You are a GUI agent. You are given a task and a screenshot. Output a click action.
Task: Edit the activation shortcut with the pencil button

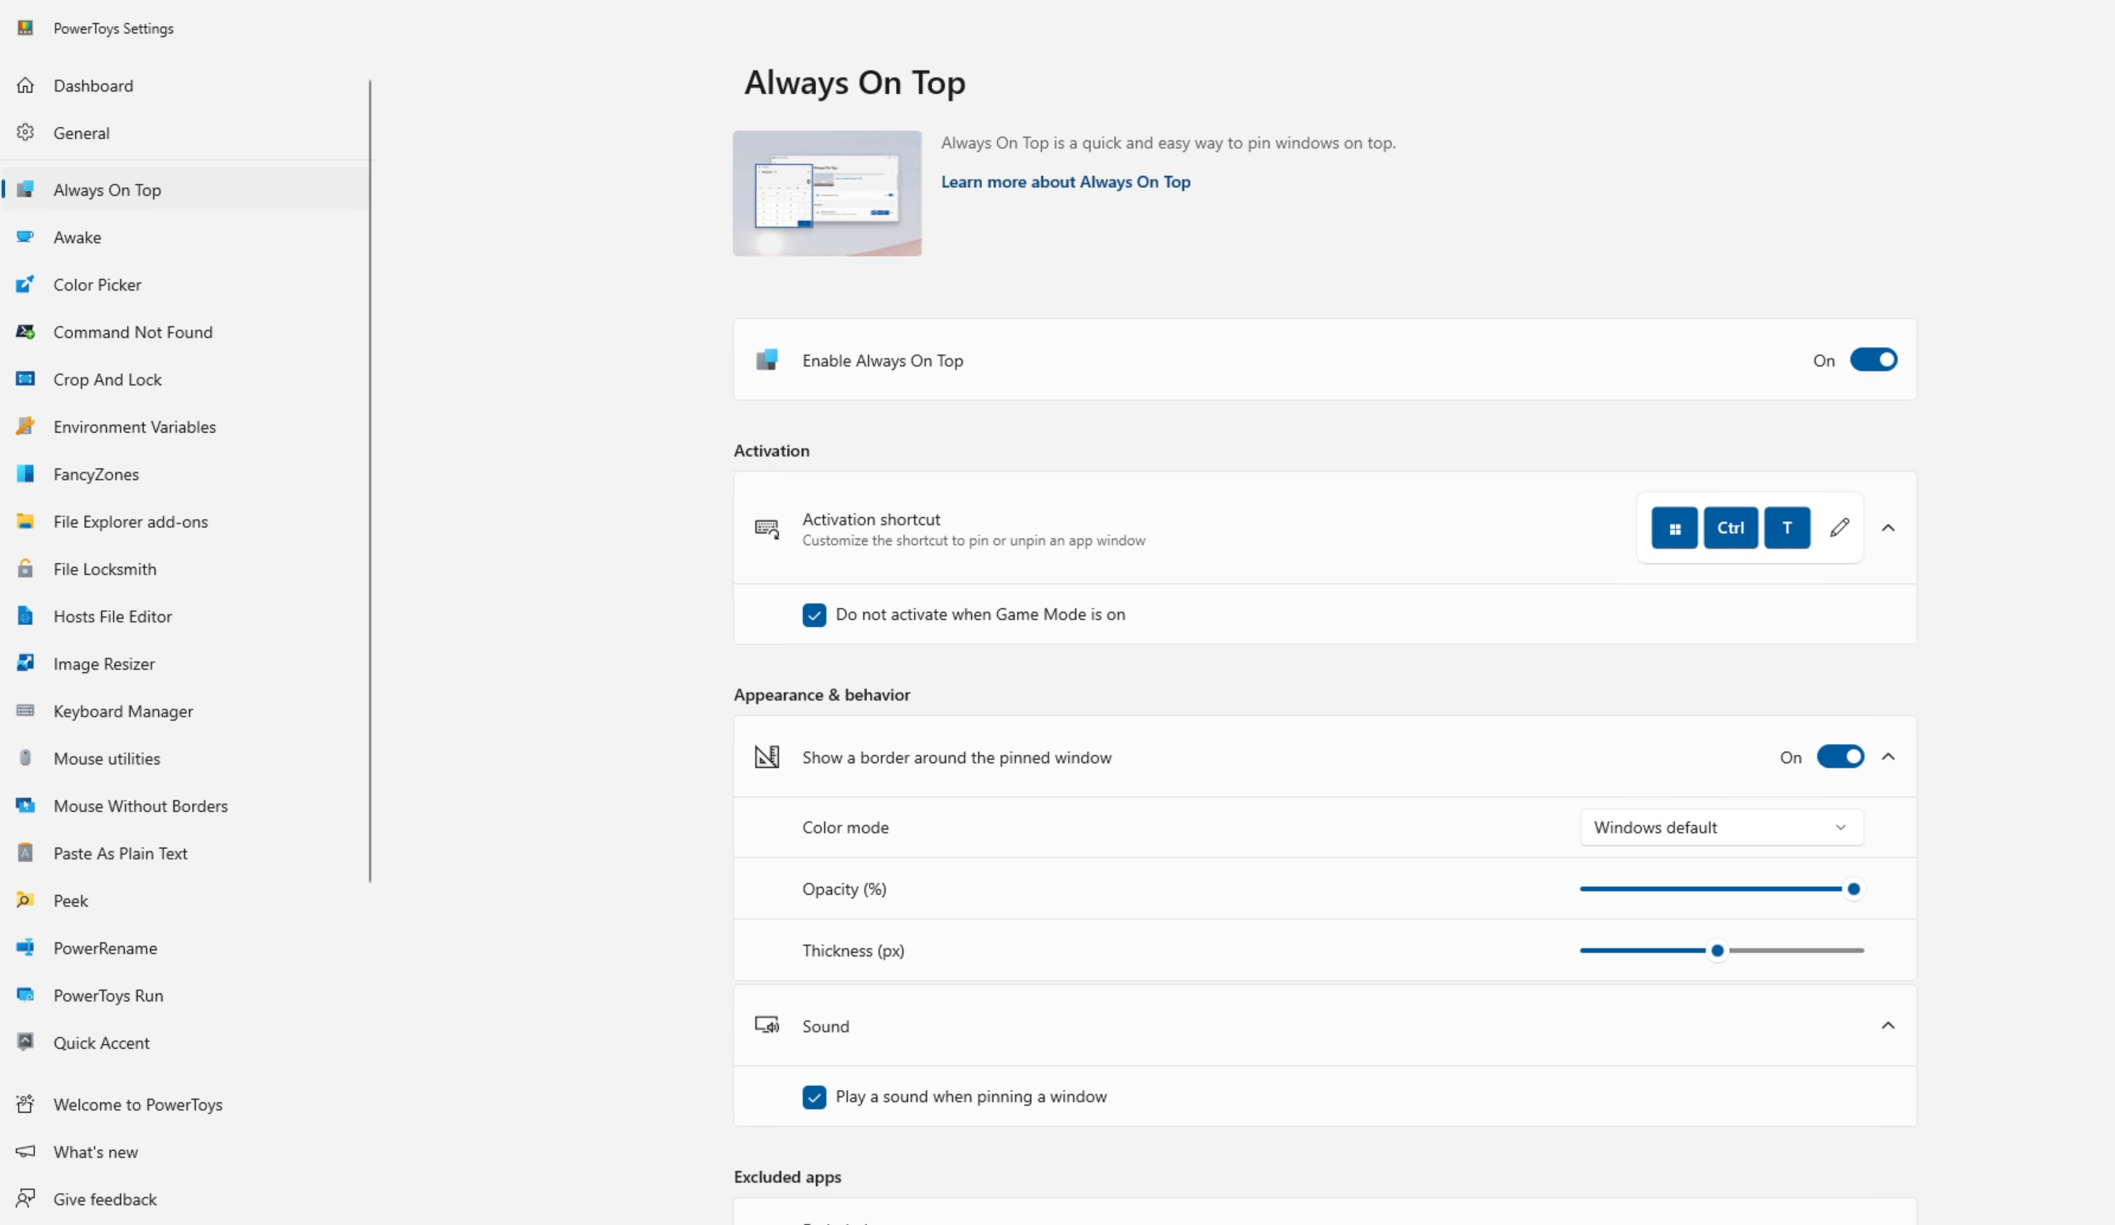(1840, 528)
